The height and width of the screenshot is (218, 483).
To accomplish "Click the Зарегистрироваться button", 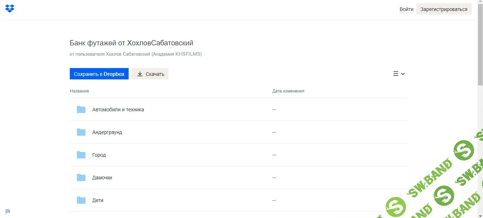I will click(x=444, y=9).
